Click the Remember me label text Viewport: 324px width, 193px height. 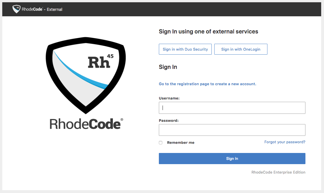181,143
